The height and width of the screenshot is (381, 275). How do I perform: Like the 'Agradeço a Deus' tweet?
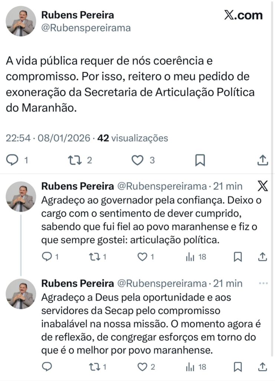[x=143, y=367]
